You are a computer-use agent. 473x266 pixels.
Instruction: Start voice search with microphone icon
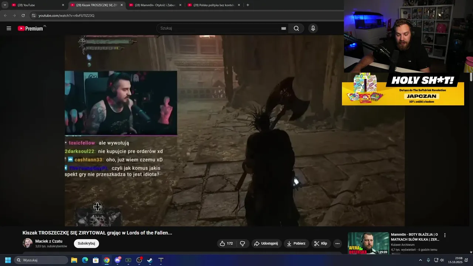click(313, 28)
